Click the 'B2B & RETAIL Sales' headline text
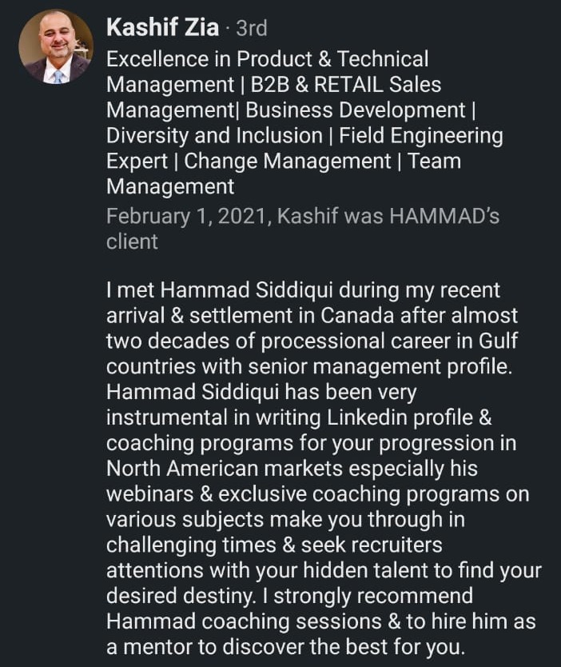This screenshot has height=667, width=561. [345, 84]
